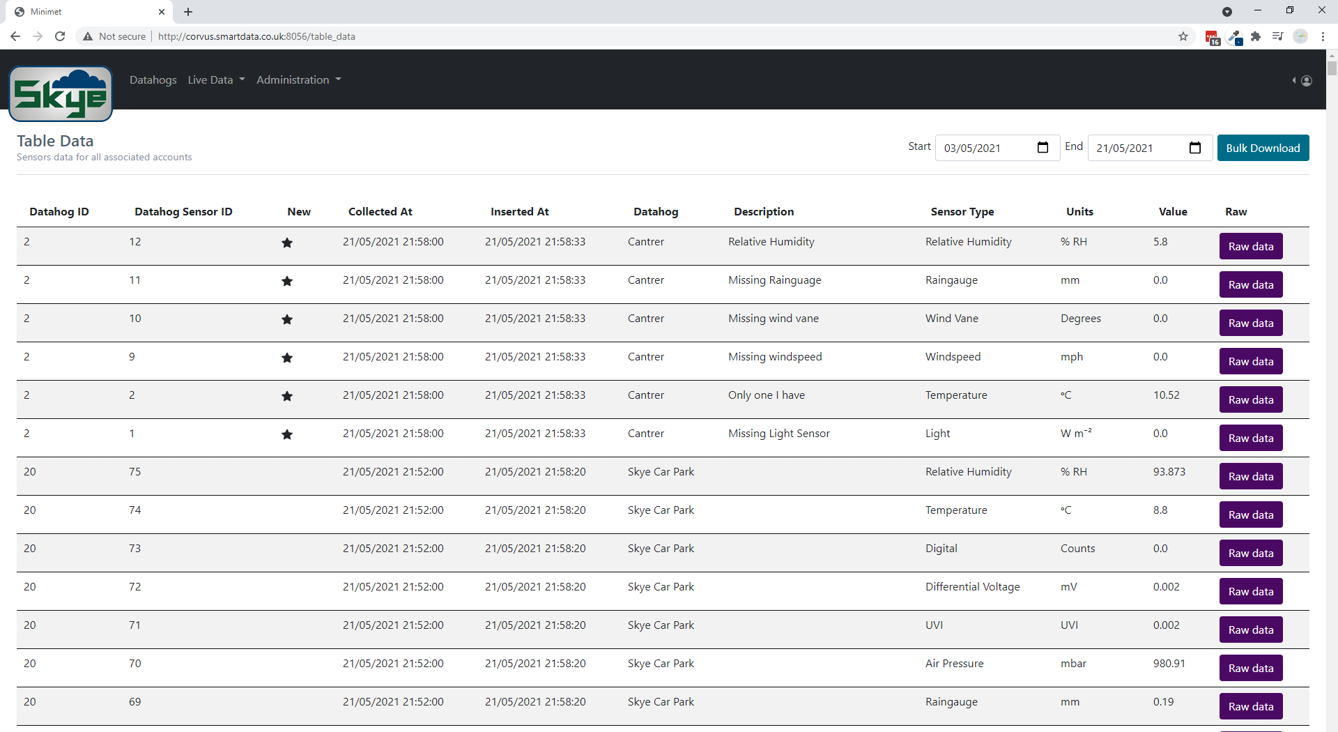
Task: Open the End date calendar picker icon
Action: pyautogui.click(x=1194, y=148)
